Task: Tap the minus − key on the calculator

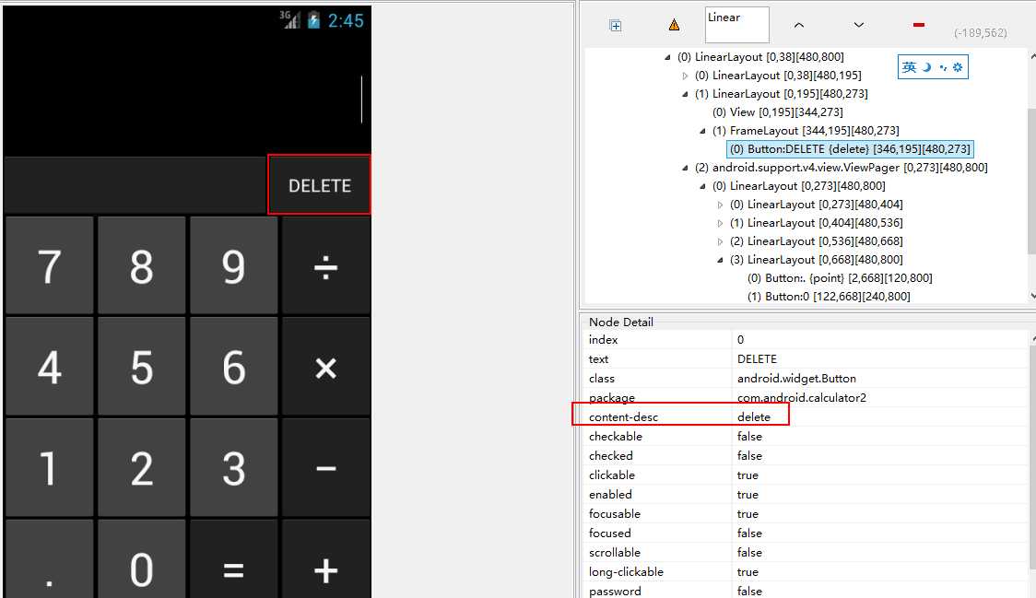Action: 326,468
